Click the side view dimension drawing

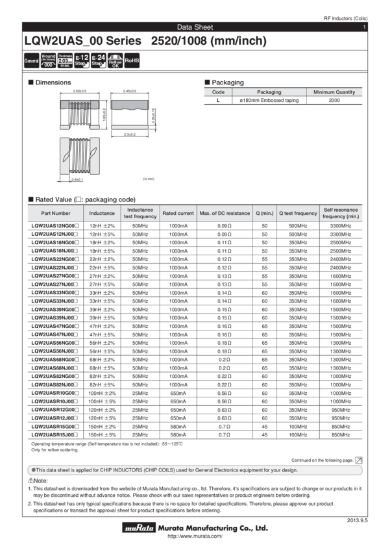point(130,114)
